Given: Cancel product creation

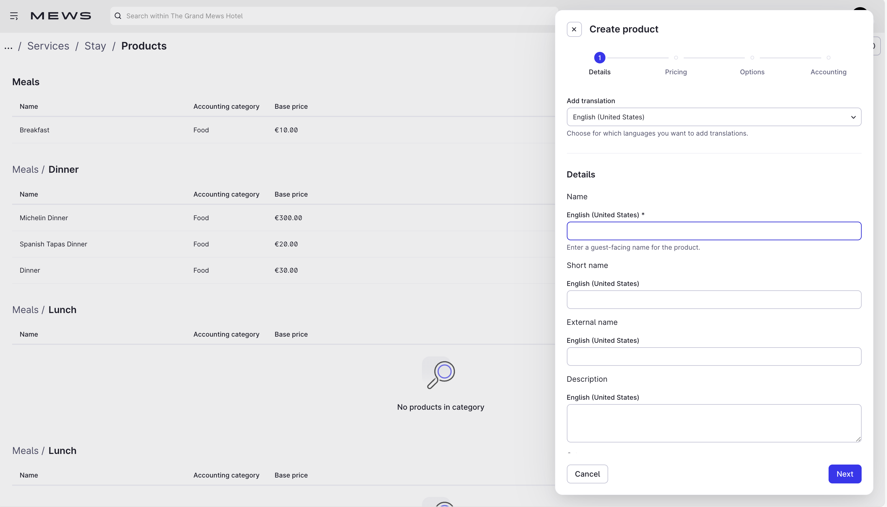Looking at the screenshot, I should tap(587, 474).
